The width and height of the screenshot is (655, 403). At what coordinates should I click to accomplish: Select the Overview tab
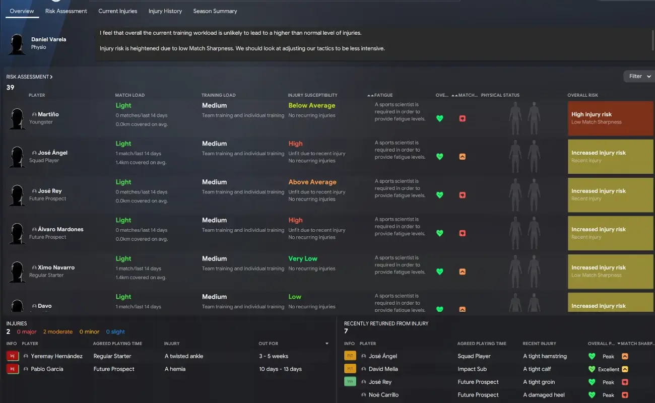(22, 11)
